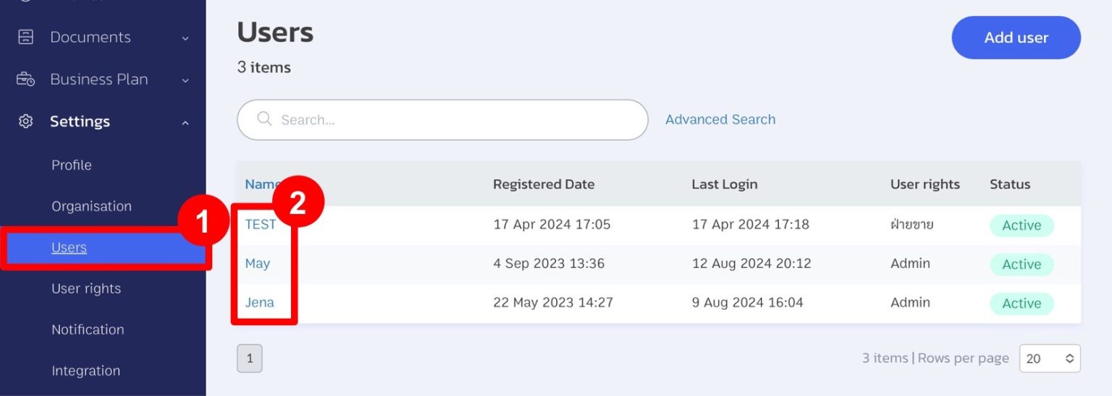Open the TEST user record
Viewport: 1112px width, 396px height.
click(260, 224)
